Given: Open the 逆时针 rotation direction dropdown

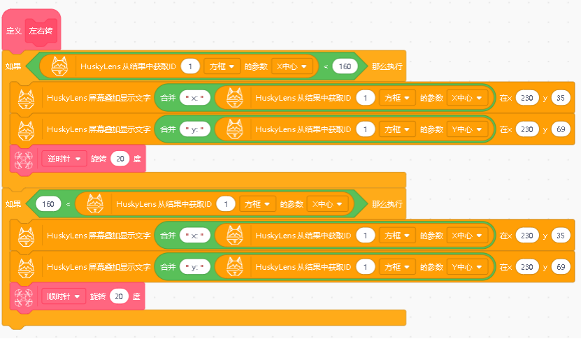Looking at the screenshot, I should pos(64,159).
